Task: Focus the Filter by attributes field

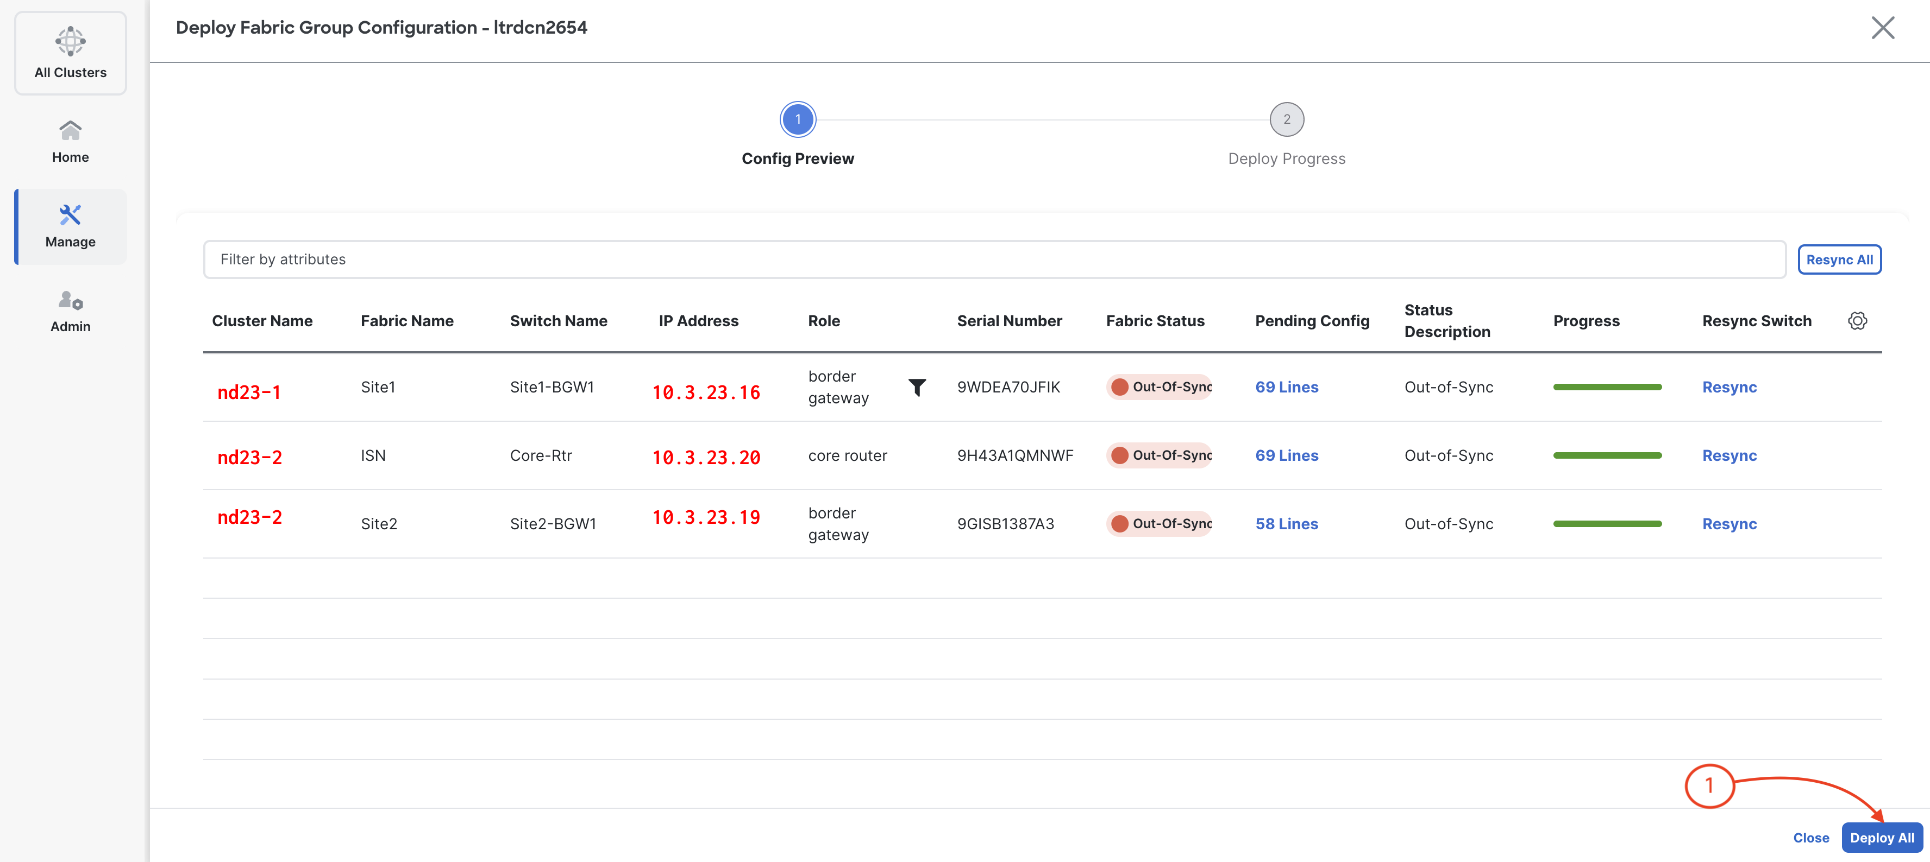Action: coord(993,259)
